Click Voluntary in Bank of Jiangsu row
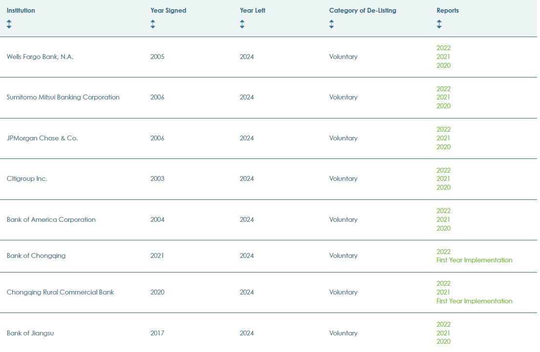Screen dimensions: 540x352 [343, 333]
